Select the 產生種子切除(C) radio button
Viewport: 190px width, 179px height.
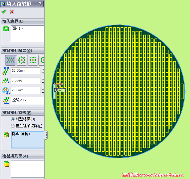12,126
